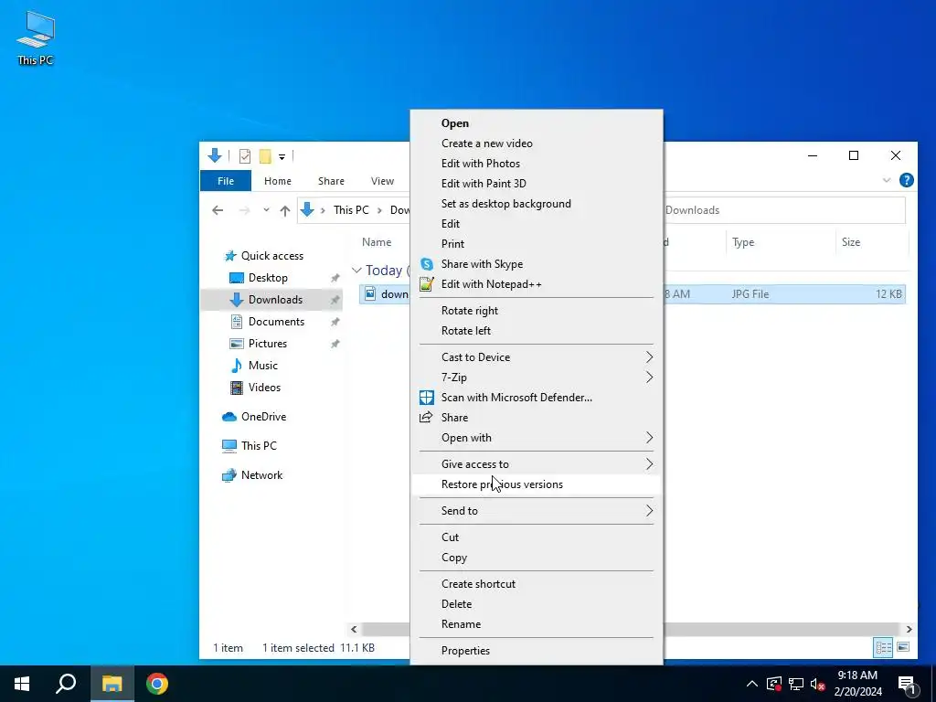
Task: Select Desktop in Quick access
Action: 268,278
